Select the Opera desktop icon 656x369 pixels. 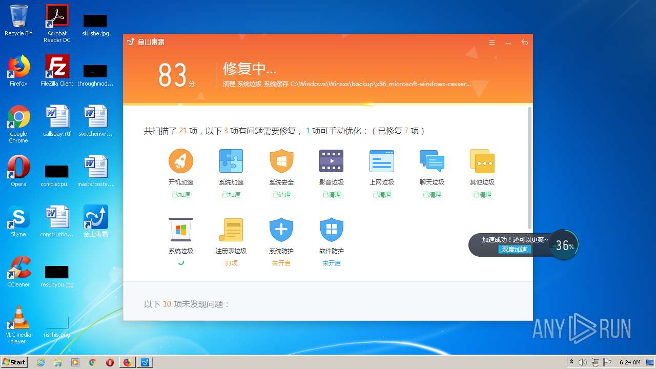click(18, 171)
